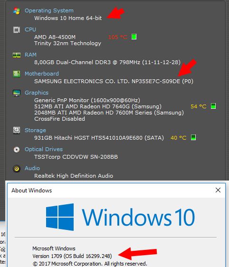Open the Motherboard section link

pos(42,74)
